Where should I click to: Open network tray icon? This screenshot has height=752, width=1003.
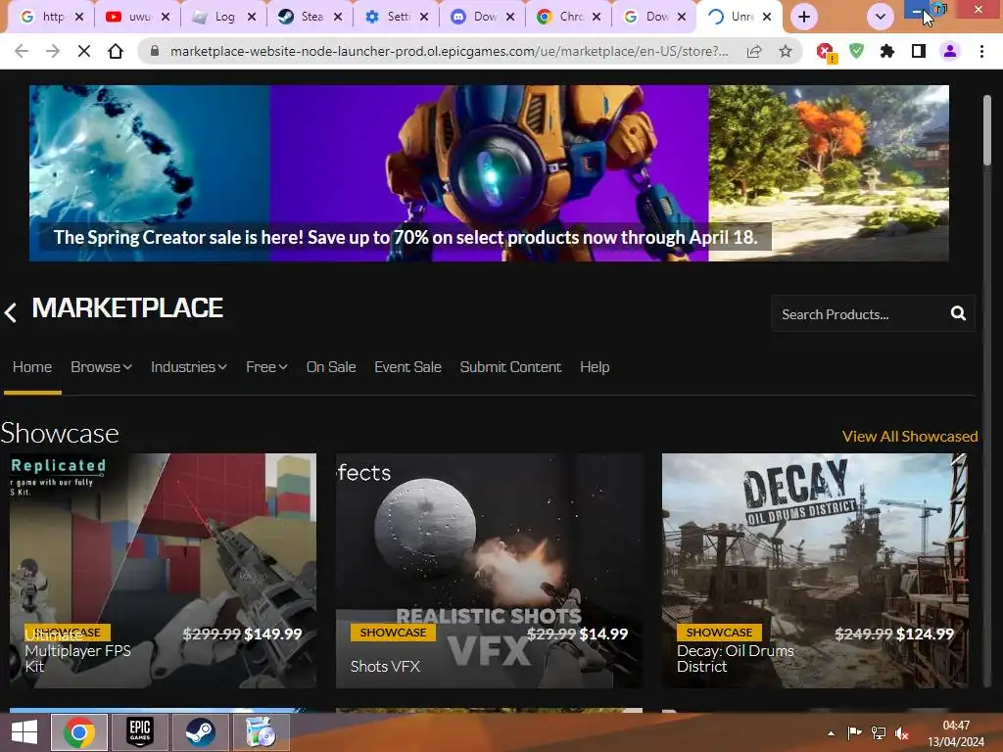(x=879, y=733)
